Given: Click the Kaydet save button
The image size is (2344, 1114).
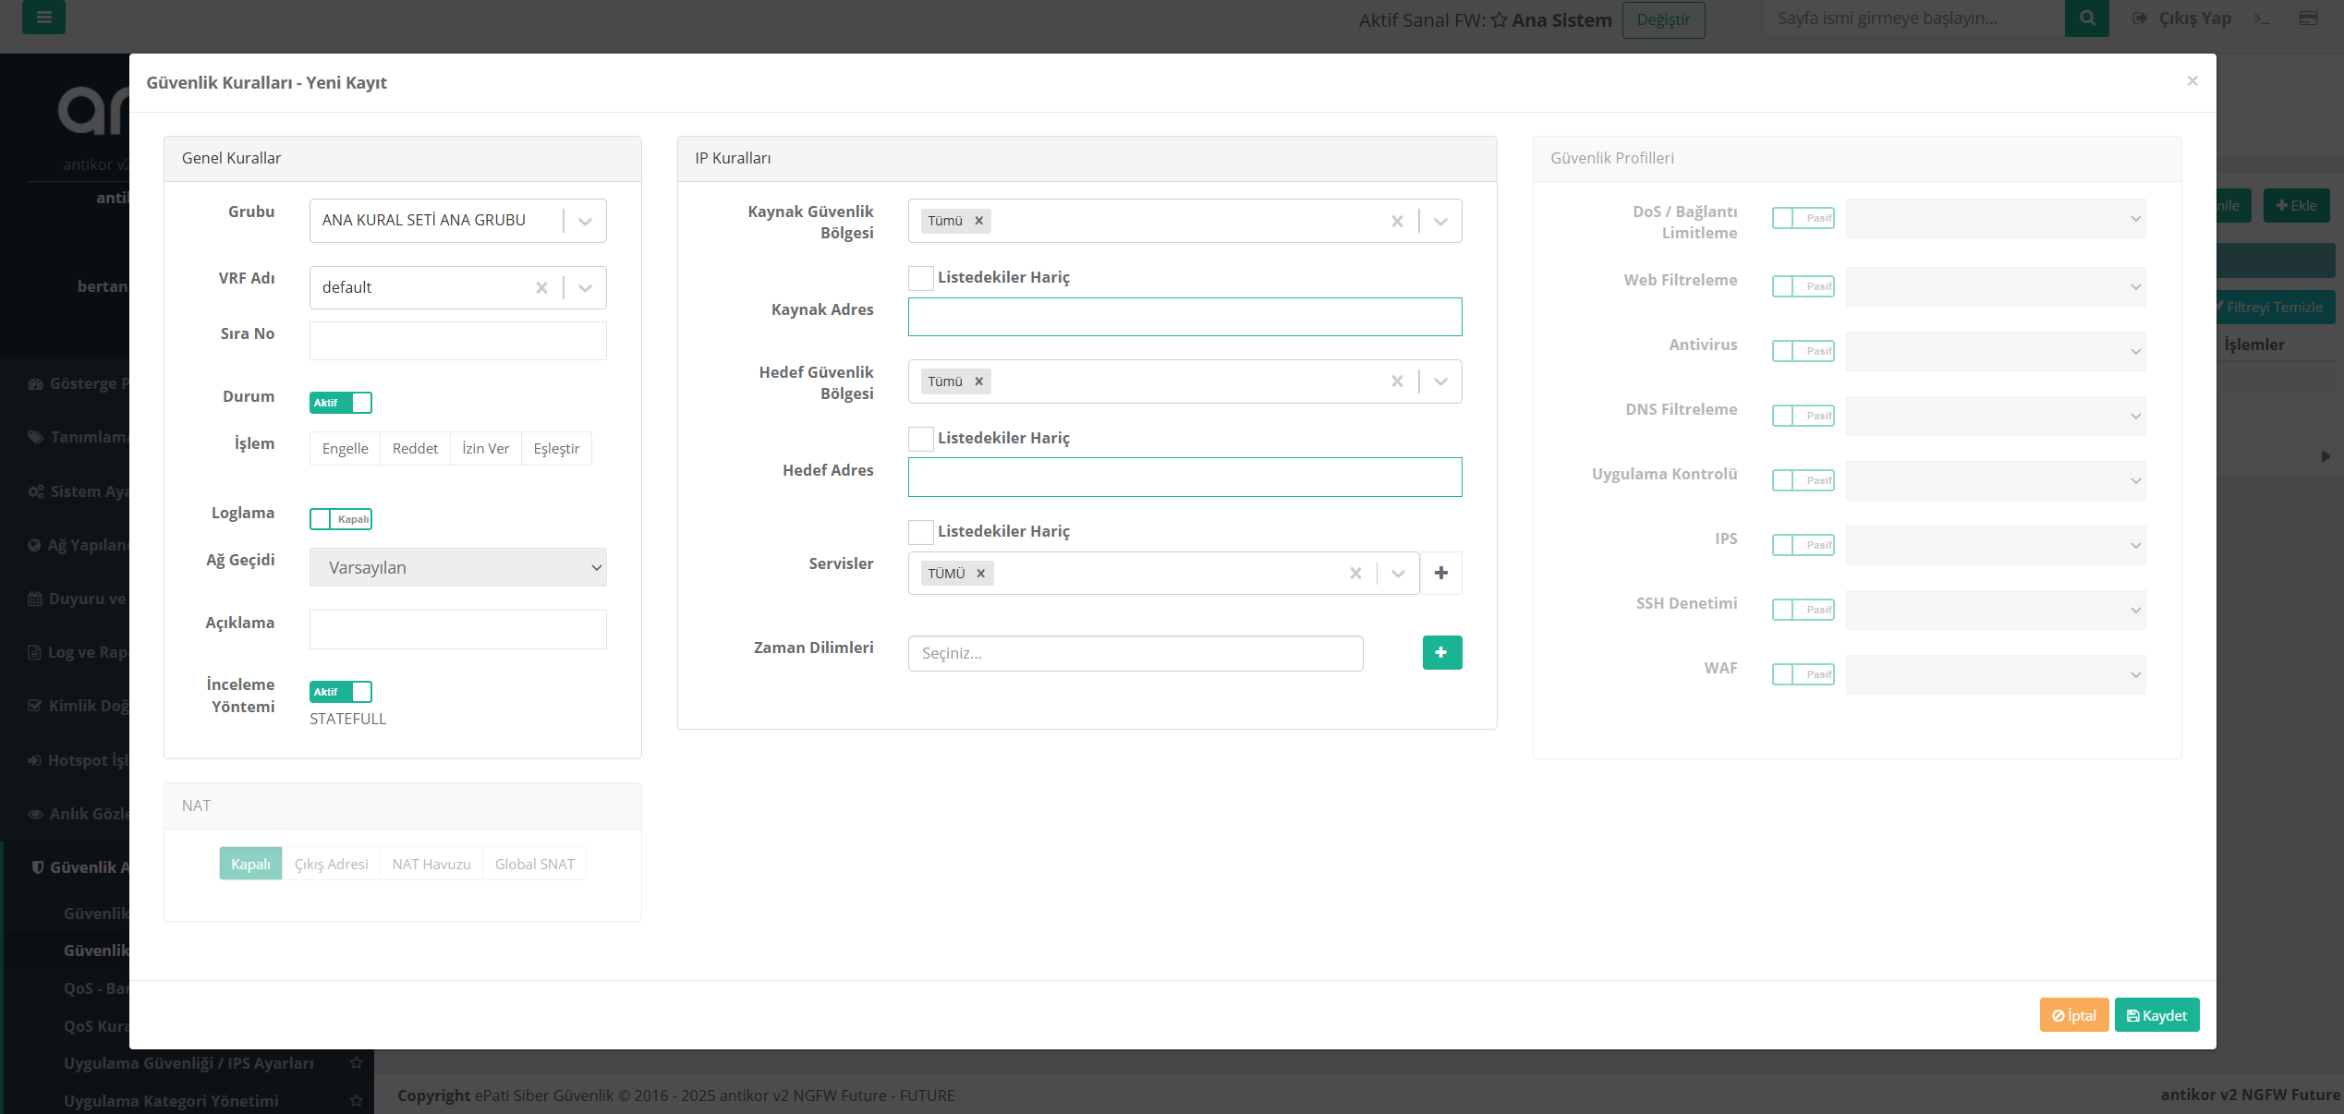Looking at the screenshot, I should pos(2156,1015).
